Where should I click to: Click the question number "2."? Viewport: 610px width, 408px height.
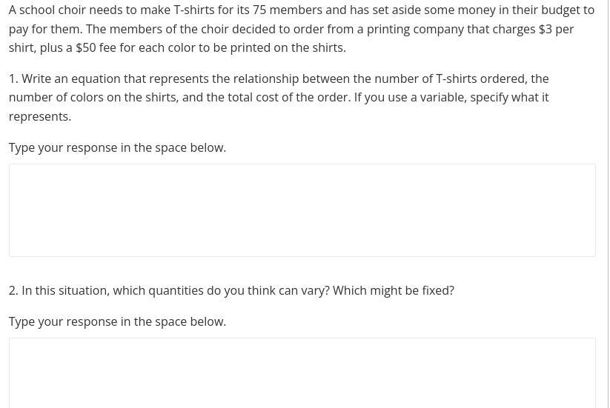tap(13, 290)
